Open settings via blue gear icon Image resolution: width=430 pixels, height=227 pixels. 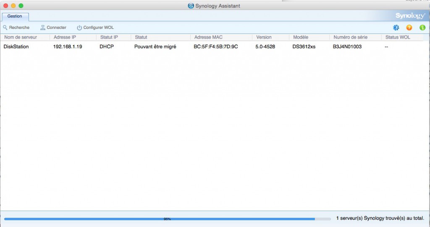click(x=396, y=28)
